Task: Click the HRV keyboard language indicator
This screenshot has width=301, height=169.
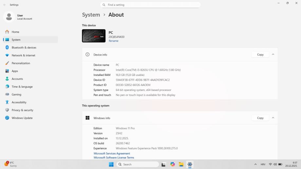Action: click(x=263, y=164)
